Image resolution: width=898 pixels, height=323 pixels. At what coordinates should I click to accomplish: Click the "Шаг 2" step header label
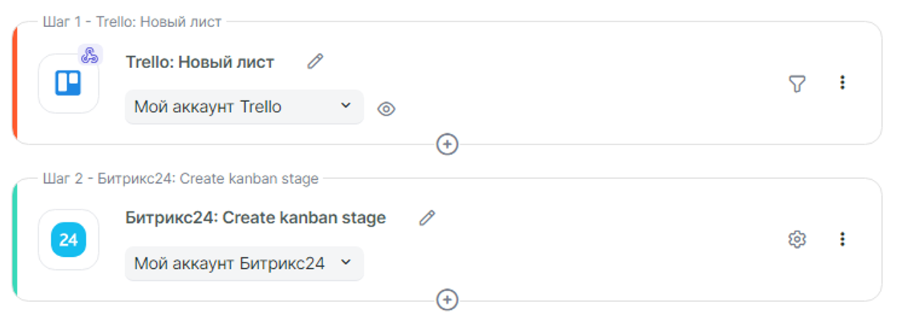180,179
